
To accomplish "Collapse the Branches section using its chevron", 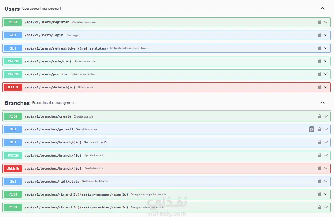I will coord(323,103).
